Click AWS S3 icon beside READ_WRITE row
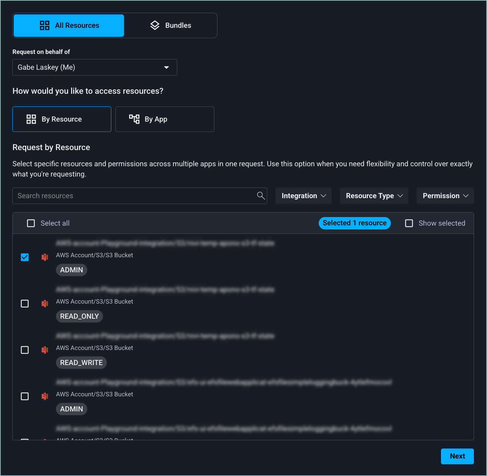Screen dimensions: 487x476 45,350
